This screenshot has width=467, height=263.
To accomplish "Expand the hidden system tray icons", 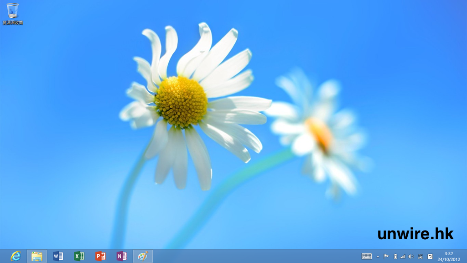I will point(378,257).
